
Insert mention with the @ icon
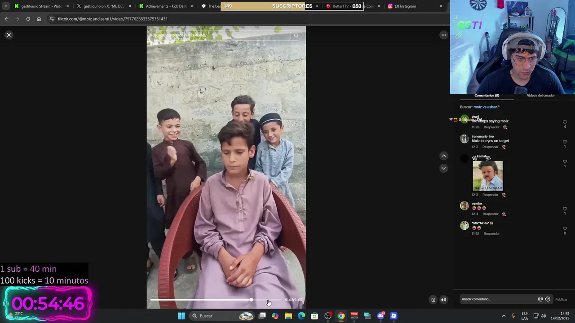coord(540,299)
